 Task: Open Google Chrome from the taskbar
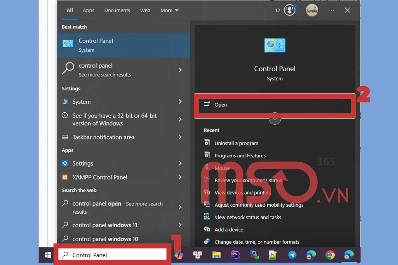(x=330, y=255)
